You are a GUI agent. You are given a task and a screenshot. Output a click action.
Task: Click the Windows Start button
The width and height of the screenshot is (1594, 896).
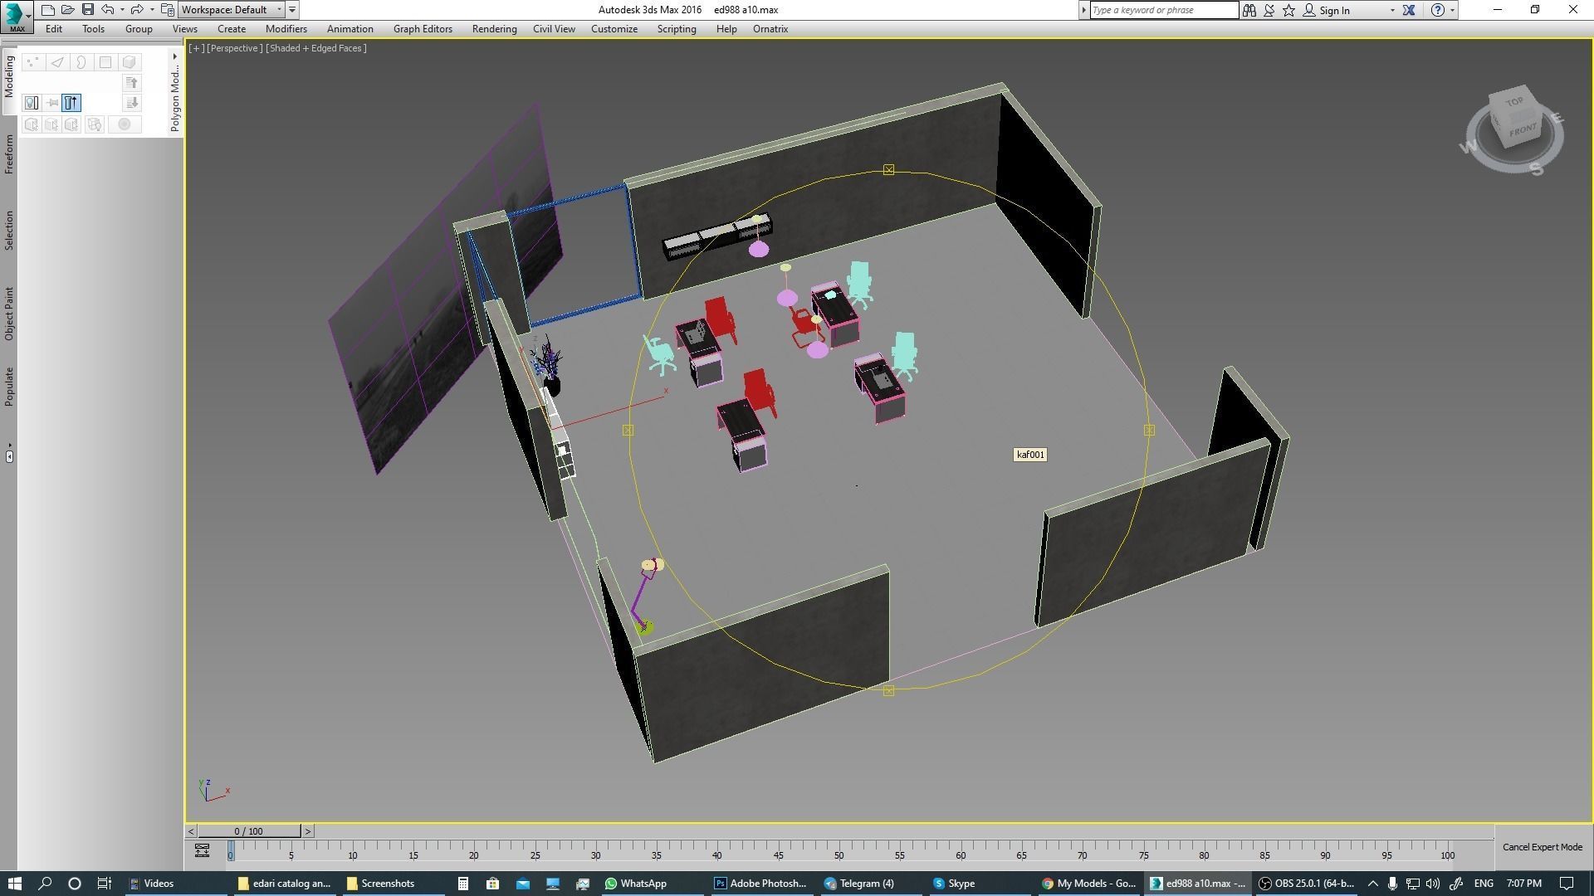[14, 884]
